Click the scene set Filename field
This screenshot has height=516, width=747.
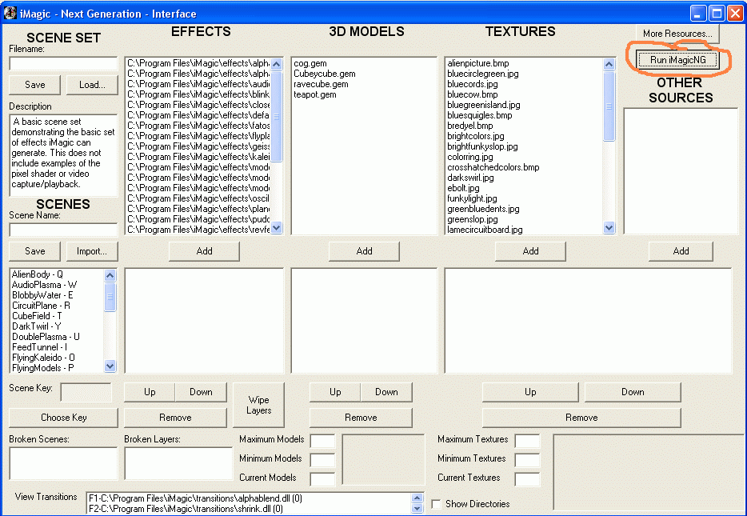coord(63,63)
